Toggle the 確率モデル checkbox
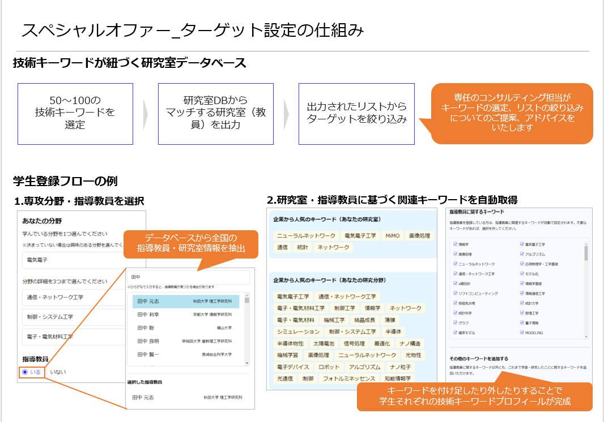Screen dimensions: 604x422 [x=455, y=333]
